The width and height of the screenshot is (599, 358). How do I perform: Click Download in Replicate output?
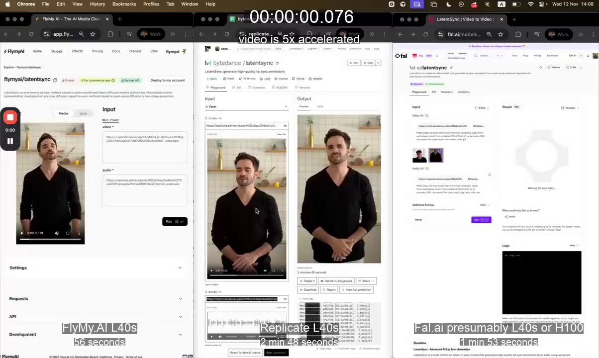308,289
